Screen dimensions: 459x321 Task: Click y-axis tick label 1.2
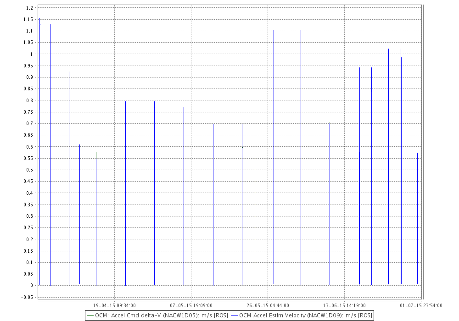[x=29, y=8]
